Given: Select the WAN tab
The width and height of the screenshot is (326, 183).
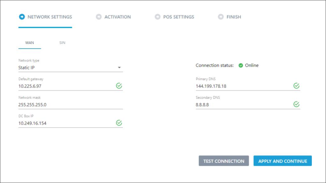Looking at the screenshot, I should pos(29,43).
